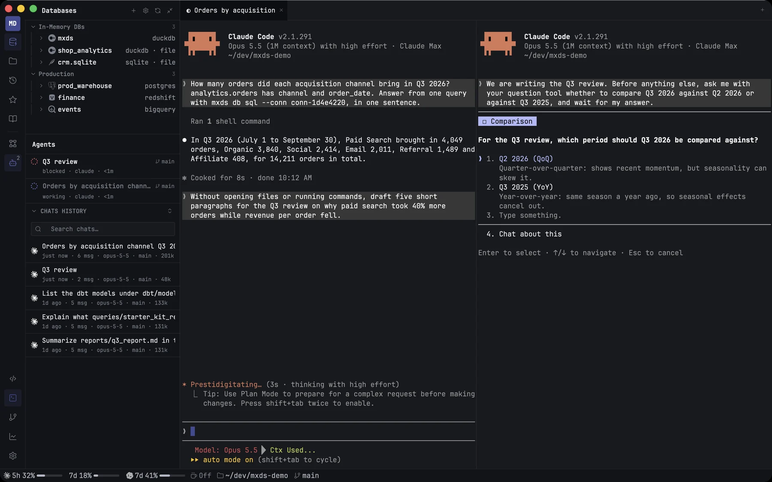Viewport: 772px width, 482px height.
Task: Open the terminal panel icon
Action: 13,398
